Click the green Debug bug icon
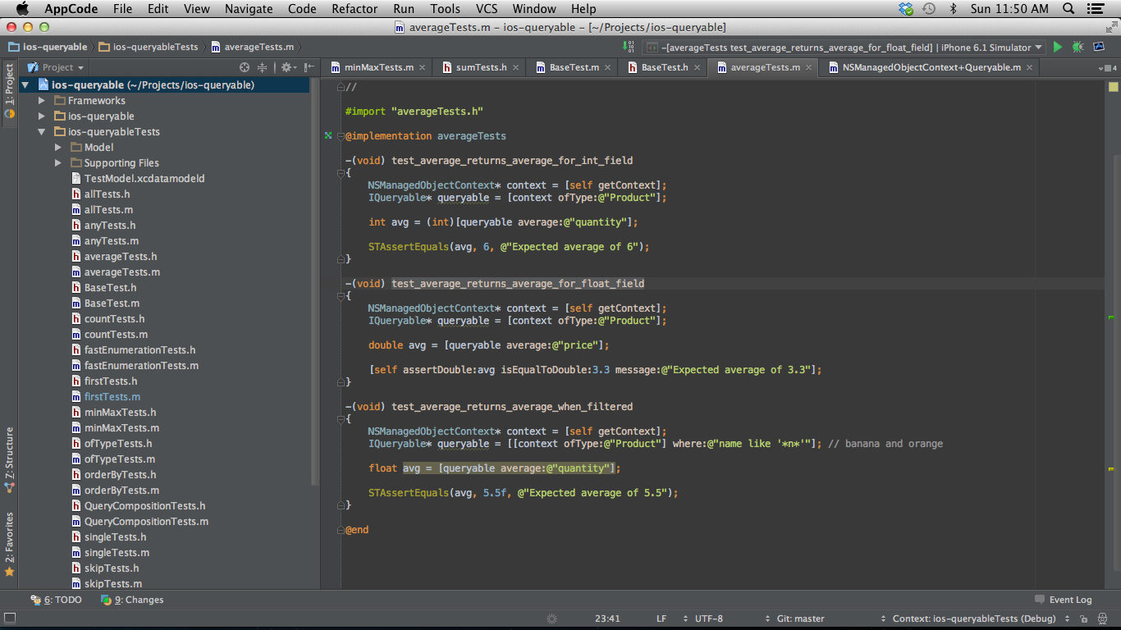1121x630 pixels. [x=1078, y=48]
